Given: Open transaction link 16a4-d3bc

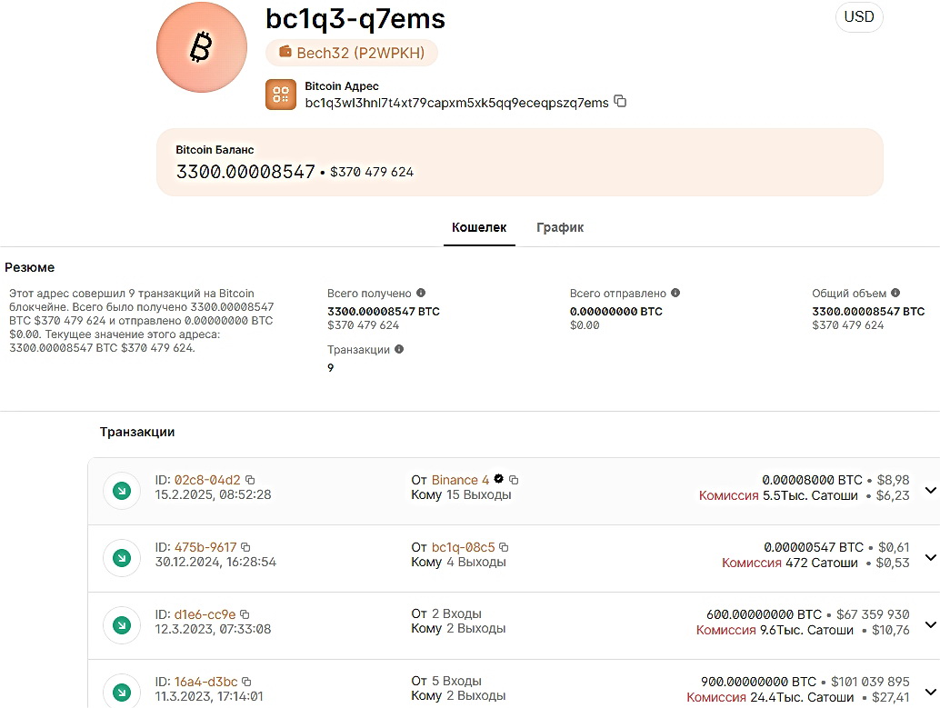Looking at the screenshot, I should (205, 682).
